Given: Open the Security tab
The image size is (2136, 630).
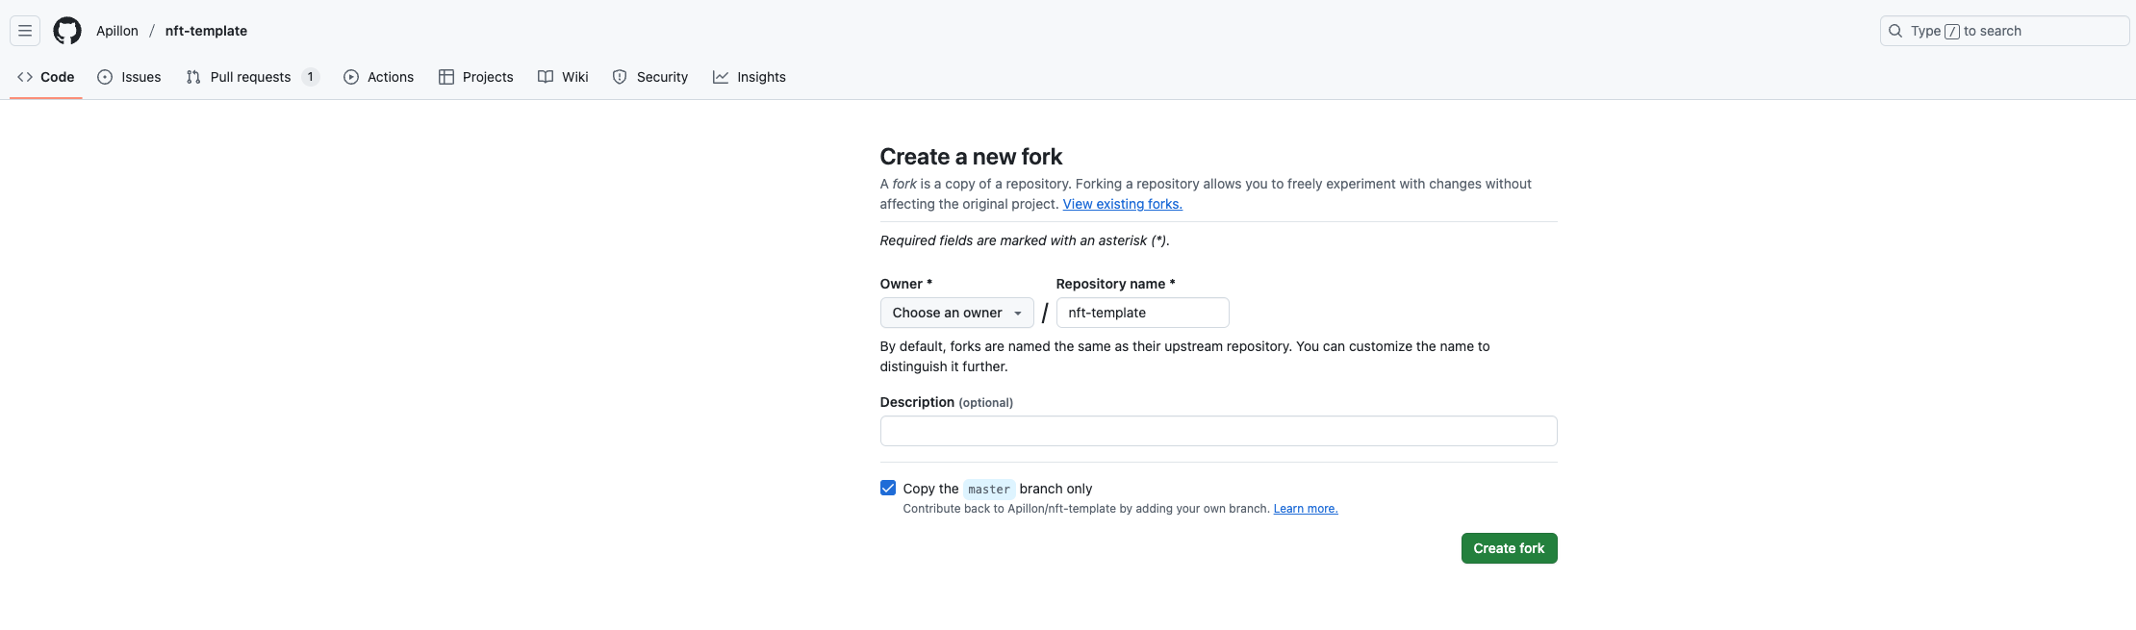Looking at the screenshot, I should pyautogui.click(x=650, y=77).
